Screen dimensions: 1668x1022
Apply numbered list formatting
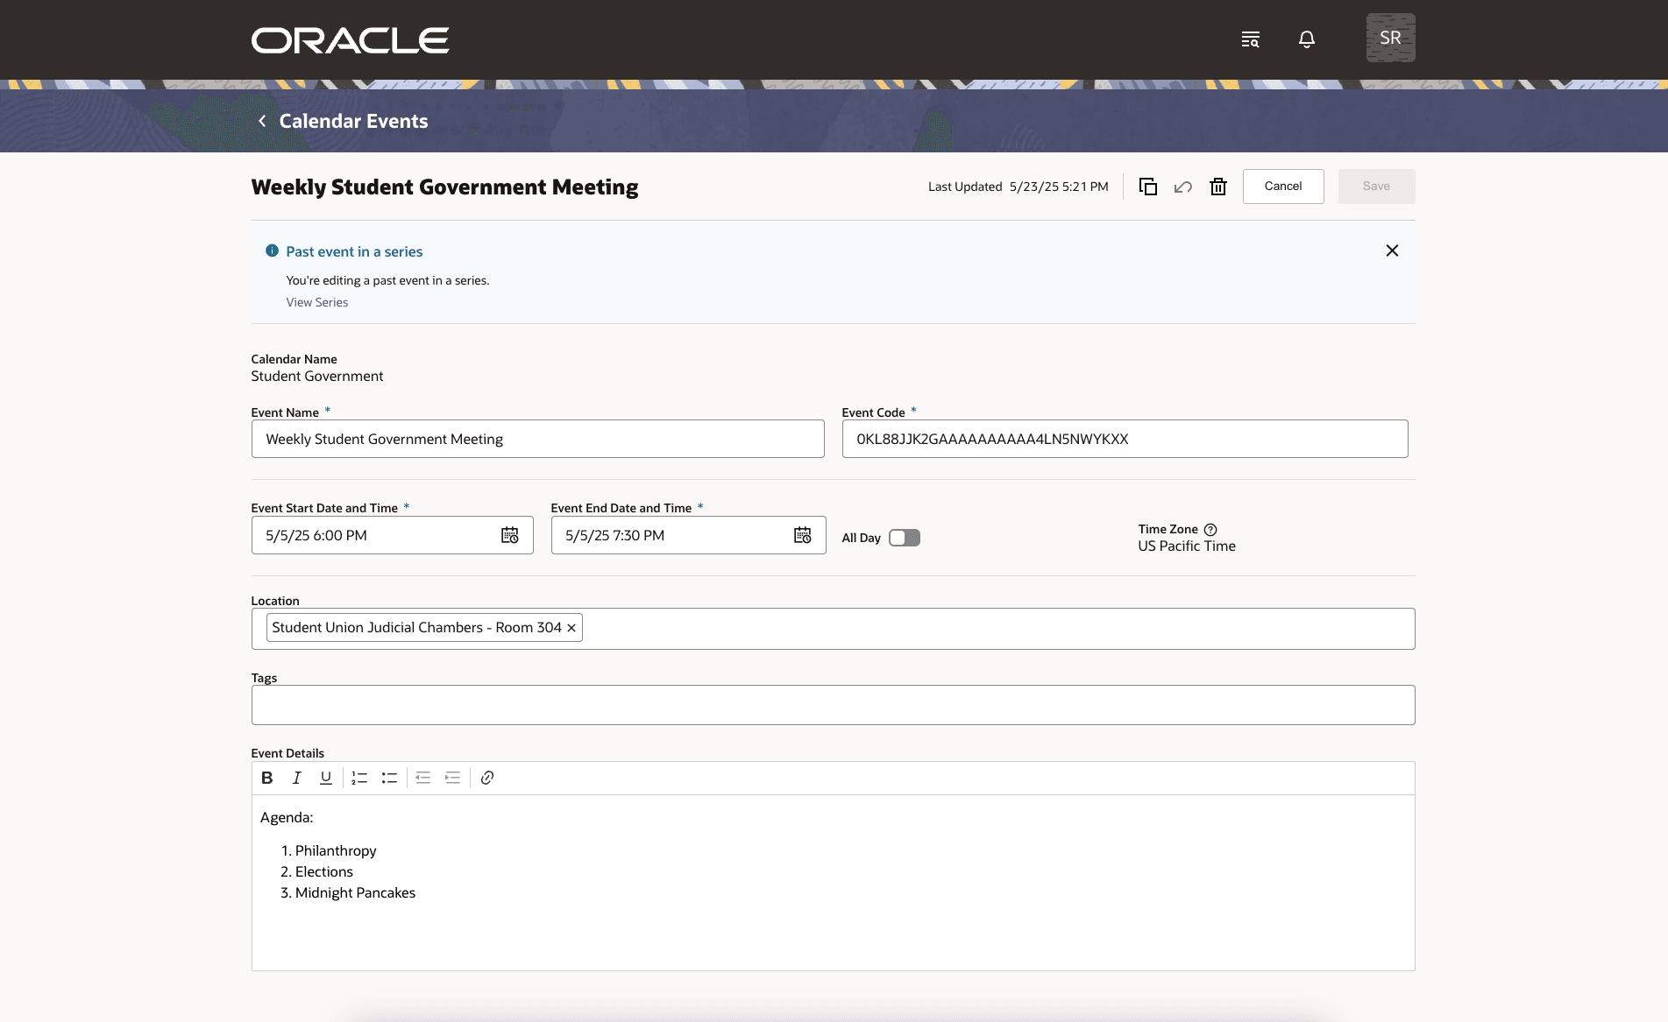(359, 778)
